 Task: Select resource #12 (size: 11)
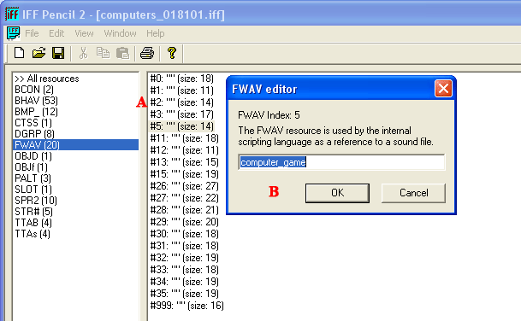[185, 150]
